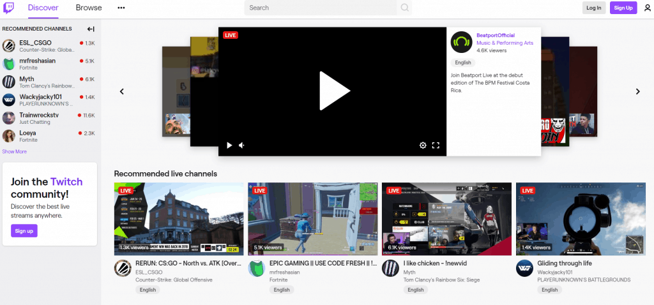Select left adjacent carousel stream thumbnail
Viewport: 654px width, 305px height.
[204, 92]
